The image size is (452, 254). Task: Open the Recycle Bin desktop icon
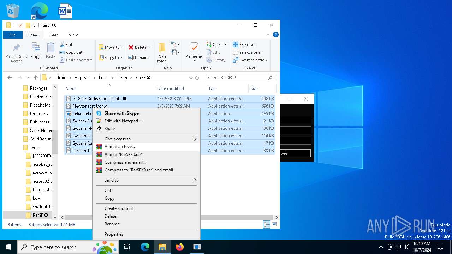(13, 11)
